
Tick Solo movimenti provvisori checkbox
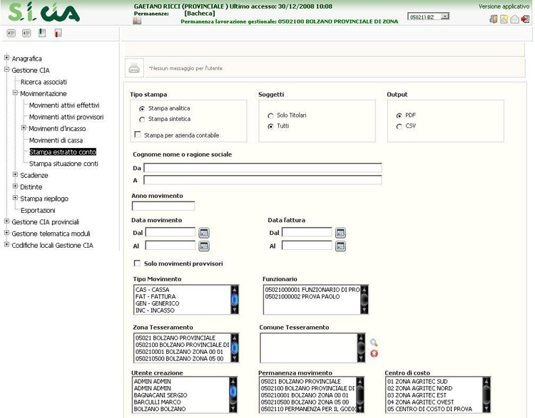click(137, 263)
